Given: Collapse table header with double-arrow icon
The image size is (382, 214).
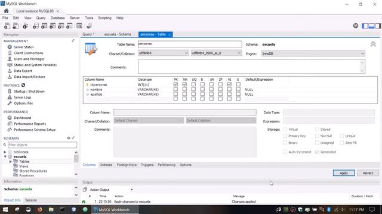Looking at the screenshot, I should tap(373, 44).
